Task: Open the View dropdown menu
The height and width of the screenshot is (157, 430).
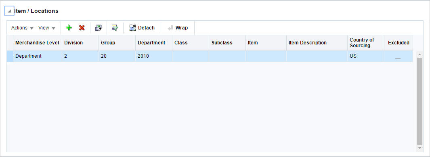Action: 46,28
